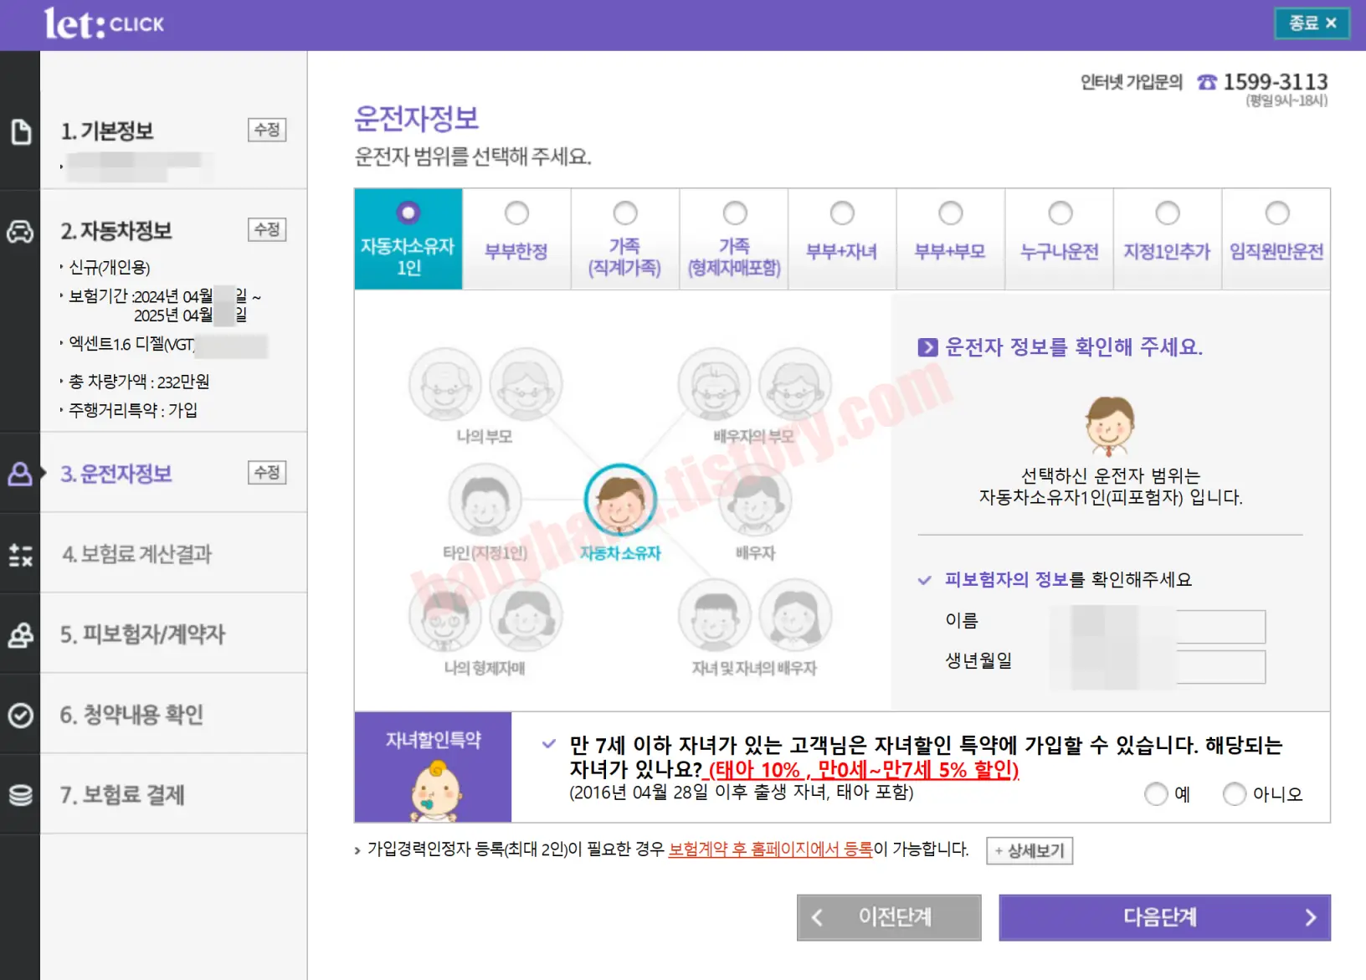Click the person icon beside 운전자정보
1366x980 pixels.
[x=20, y=474]
